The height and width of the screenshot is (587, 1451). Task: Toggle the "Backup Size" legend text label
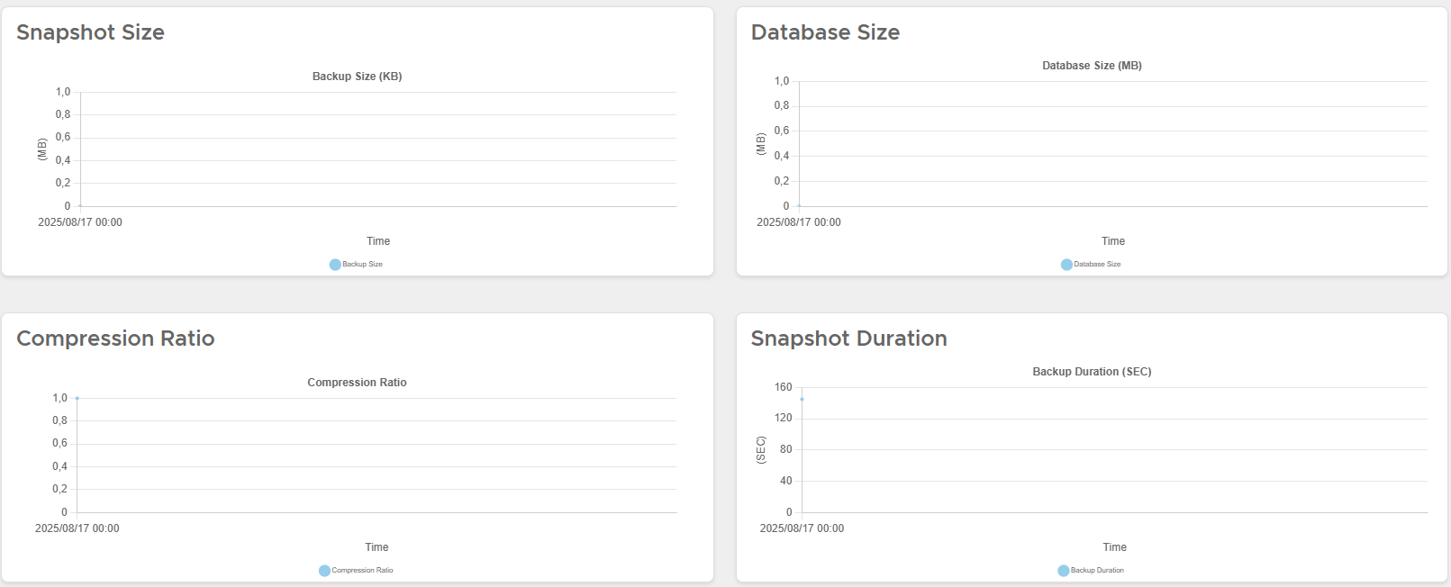(363, 265)
